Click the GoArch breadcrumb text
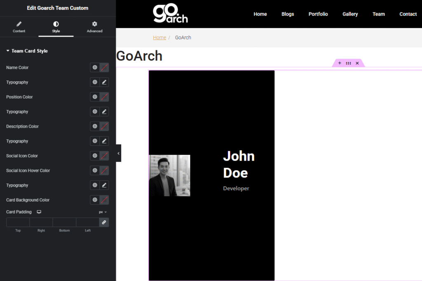Screen dimensions: 422x281 click(183, 37)
